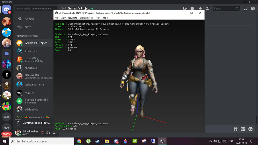Open the emoji picker
Image resolution: width=258 pixels, height=145 pixels.
pos(251,129)
